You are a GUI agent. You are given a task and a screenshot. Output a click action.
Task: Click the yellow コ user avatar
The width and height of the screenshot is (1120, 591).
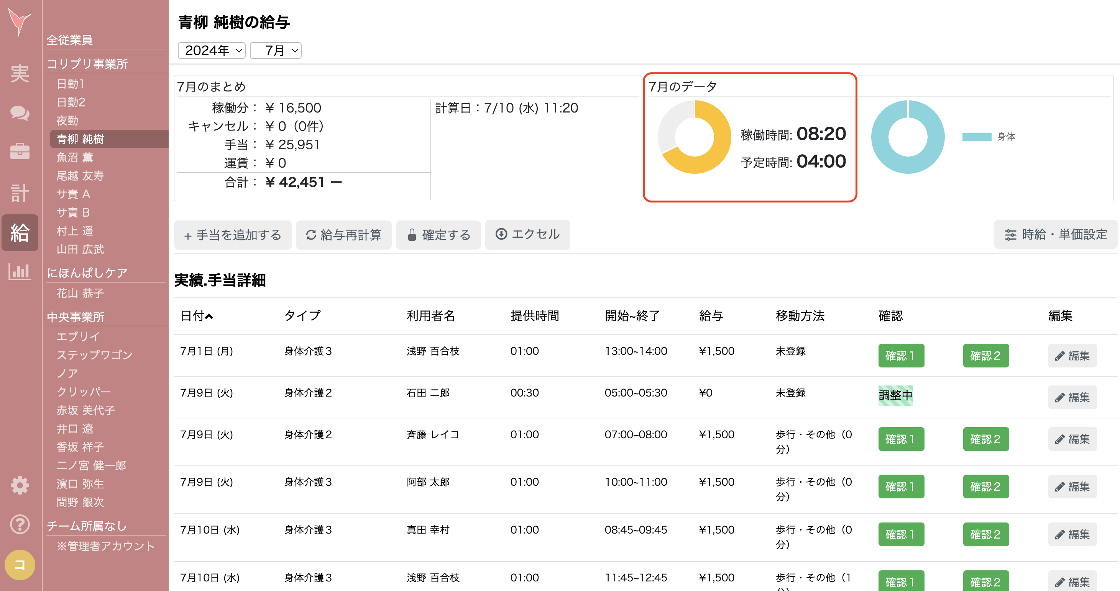point(20,565)
